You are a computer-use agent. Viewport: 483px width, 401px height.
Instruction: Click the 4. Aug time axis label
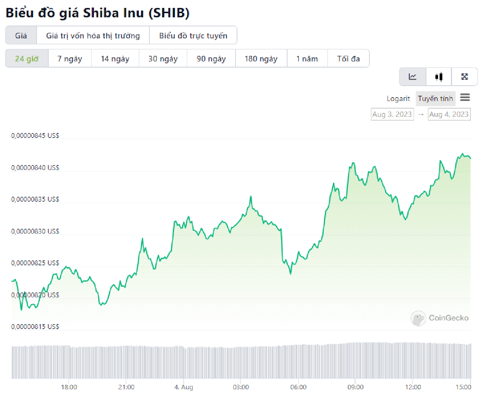[x=184, y=387]
